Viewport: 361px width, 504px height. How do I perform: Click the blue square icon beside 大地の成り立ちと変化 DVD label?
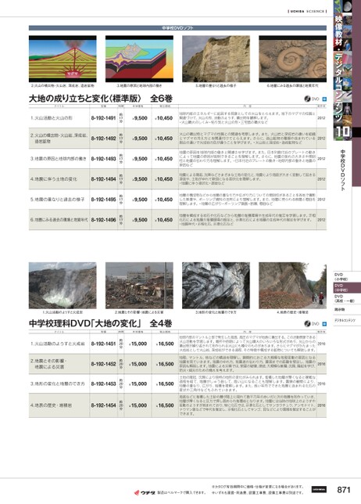coord(324,99)
